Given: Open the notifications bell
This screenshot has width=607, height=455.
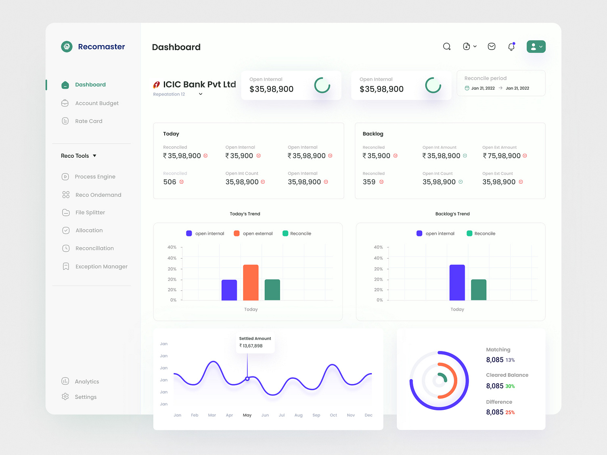Looking at the screenshot, I should 511,46.
